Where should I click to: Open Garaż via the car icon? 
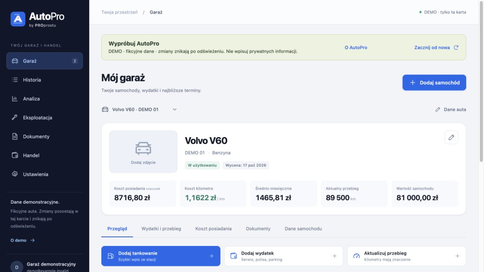[15, 61]
